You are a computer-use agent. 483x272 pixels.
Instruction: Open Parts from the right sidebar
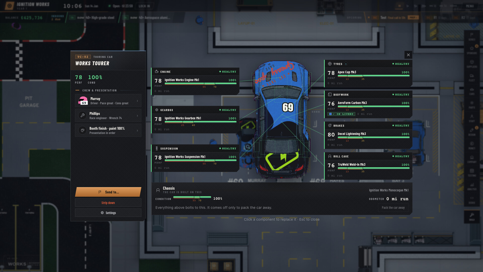click(x=472, y=104)
